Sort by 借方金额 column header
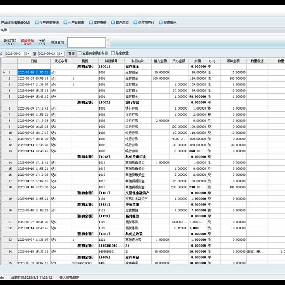The image size is (285, 285). (x=160, y=61)
